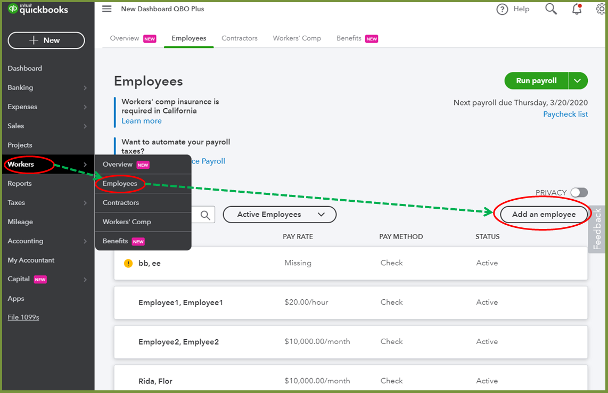Click the PAY METHOD column header
The image size is (608, 393).
click(401, 236)
